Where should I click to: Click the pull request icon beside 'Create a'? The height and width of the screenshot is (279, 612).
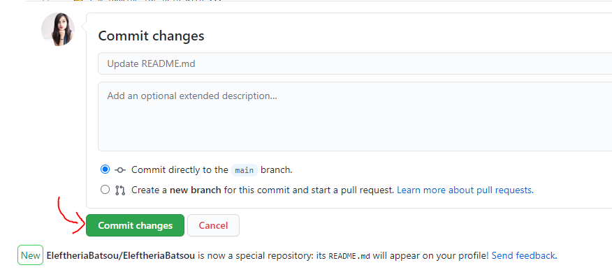tap(120, 190)
